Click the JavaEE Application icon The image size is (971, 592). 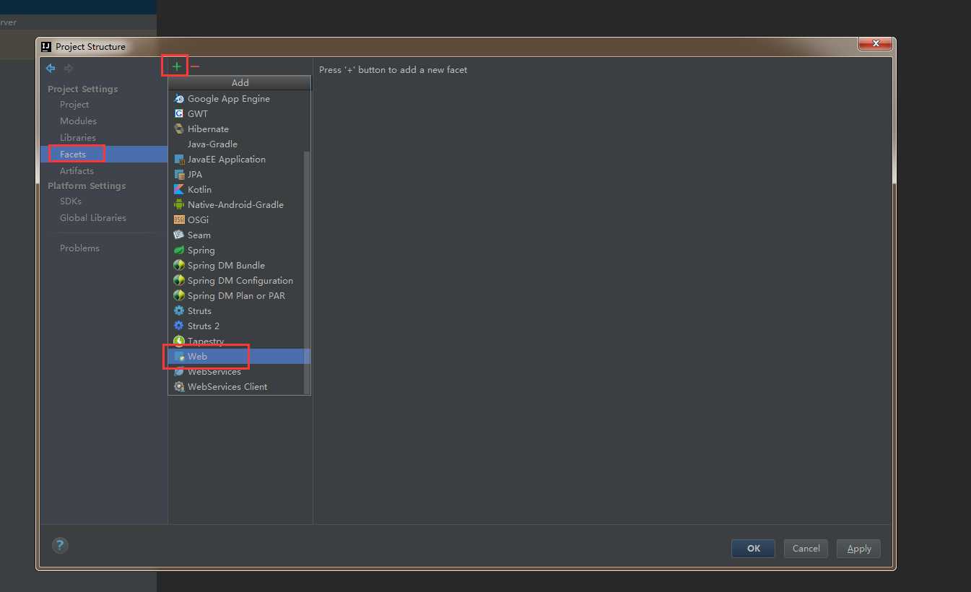coord(179,160)
